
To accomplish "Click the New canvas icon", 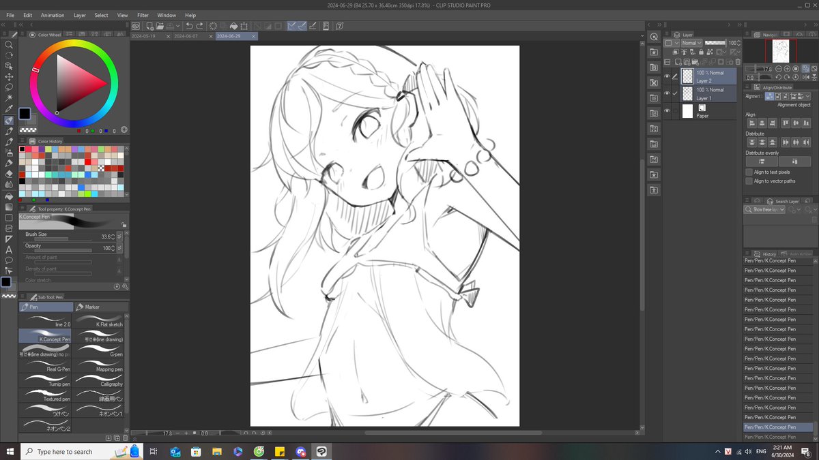I will 148,26.
